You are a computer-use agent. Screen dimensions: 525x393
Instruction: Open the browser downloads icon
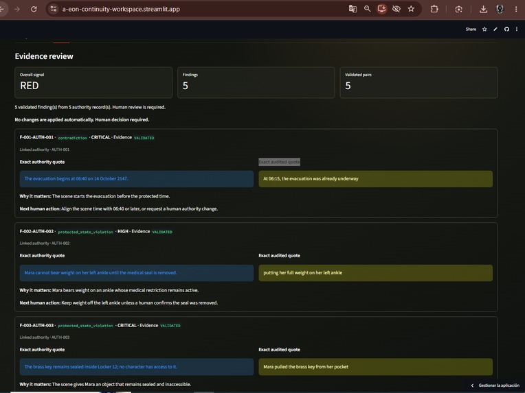(x=483, y=9)
